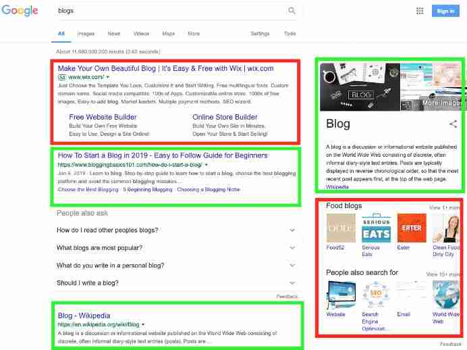
Task: Click the Google logo
Action: point(20,11)
